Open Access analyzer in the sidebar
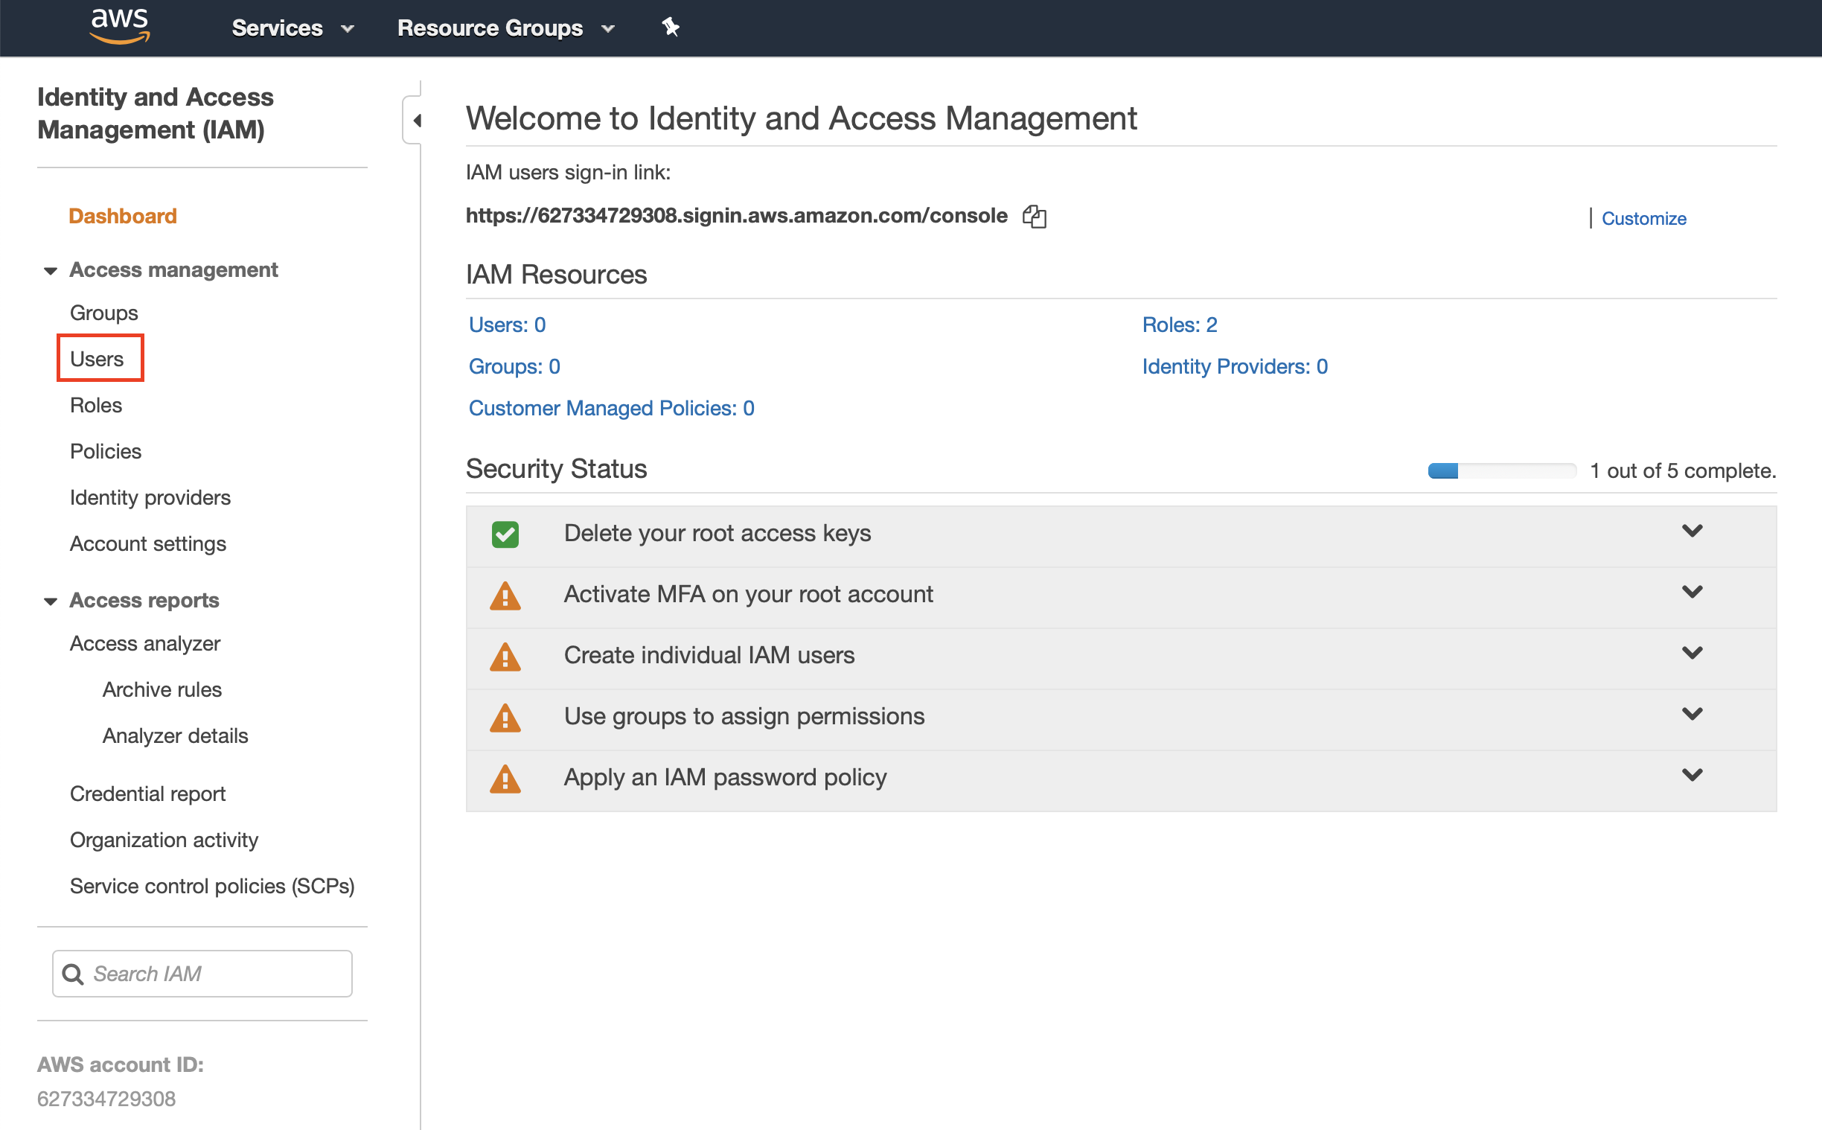Screen dimensions: 1822x1130 click(x=145, y=643)
